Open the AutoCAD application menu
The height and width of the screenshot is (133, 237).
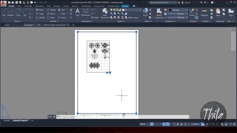[4, 3]
